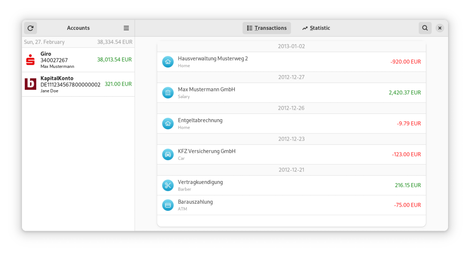Image resolution: width=470 pixels, height=255 pixels.
Task: Open the KFZ Versicherung GmbH transaction
Action: click(291, 155)
